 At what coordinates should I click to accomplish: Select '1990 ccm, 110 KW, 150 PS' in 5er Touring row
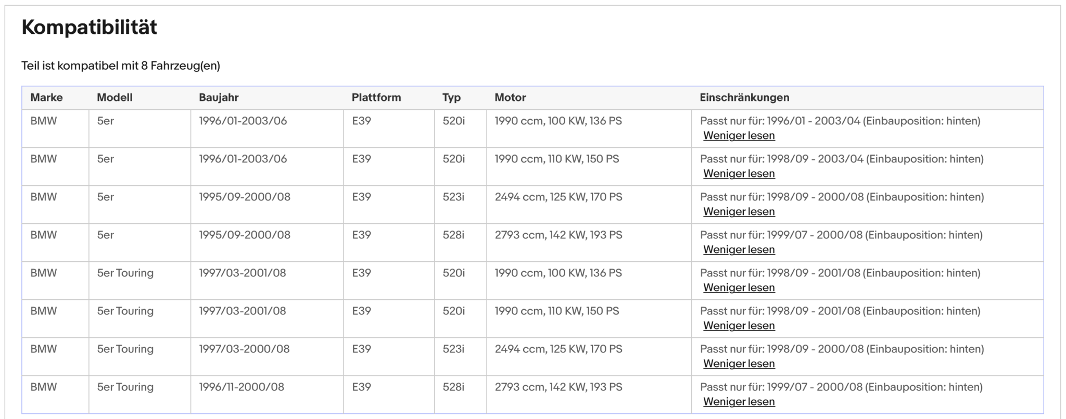pyautogui.click(x=557, y=311)
